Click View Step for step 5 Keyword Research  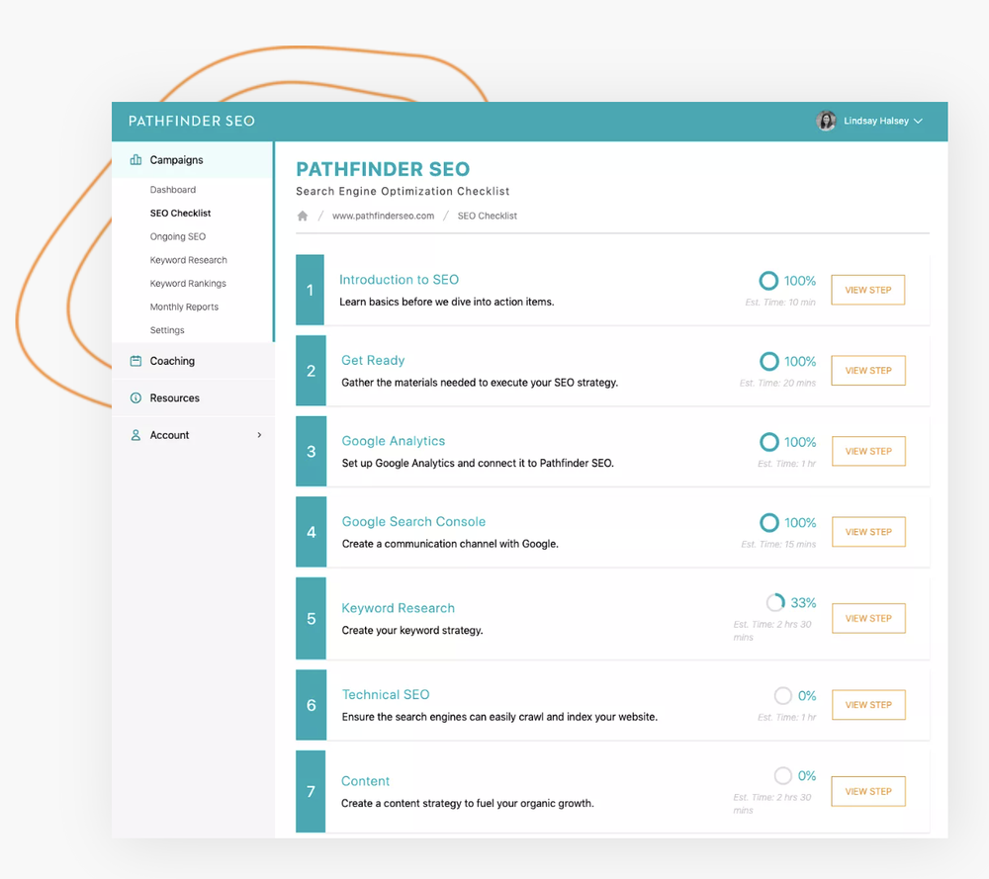click(x=868, y=619)
